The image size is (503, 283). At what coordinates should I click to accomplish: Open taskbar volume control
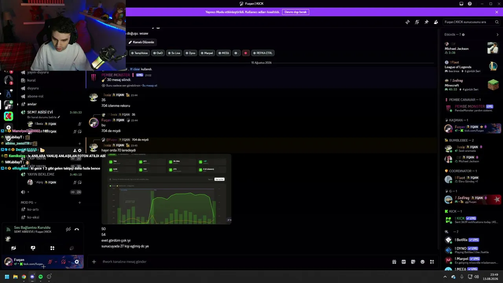(477, 277)
